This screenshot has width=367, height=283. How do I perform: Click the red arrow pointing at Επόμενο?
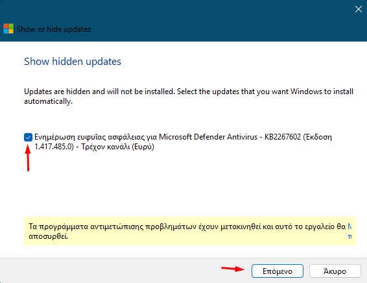(x=233, y=269)
